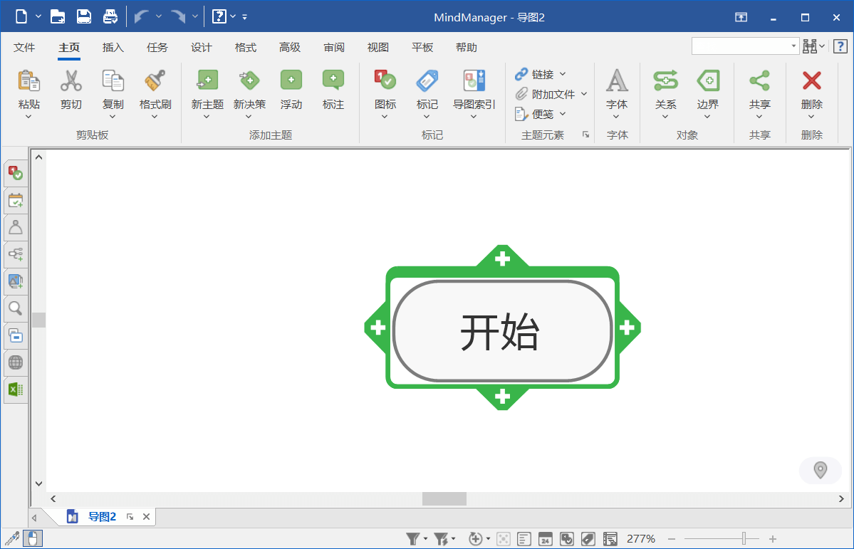This screenshot has width=854, height=549.
Task: Switch to the 设计 ribbon tab
Action: pos(201,48)
